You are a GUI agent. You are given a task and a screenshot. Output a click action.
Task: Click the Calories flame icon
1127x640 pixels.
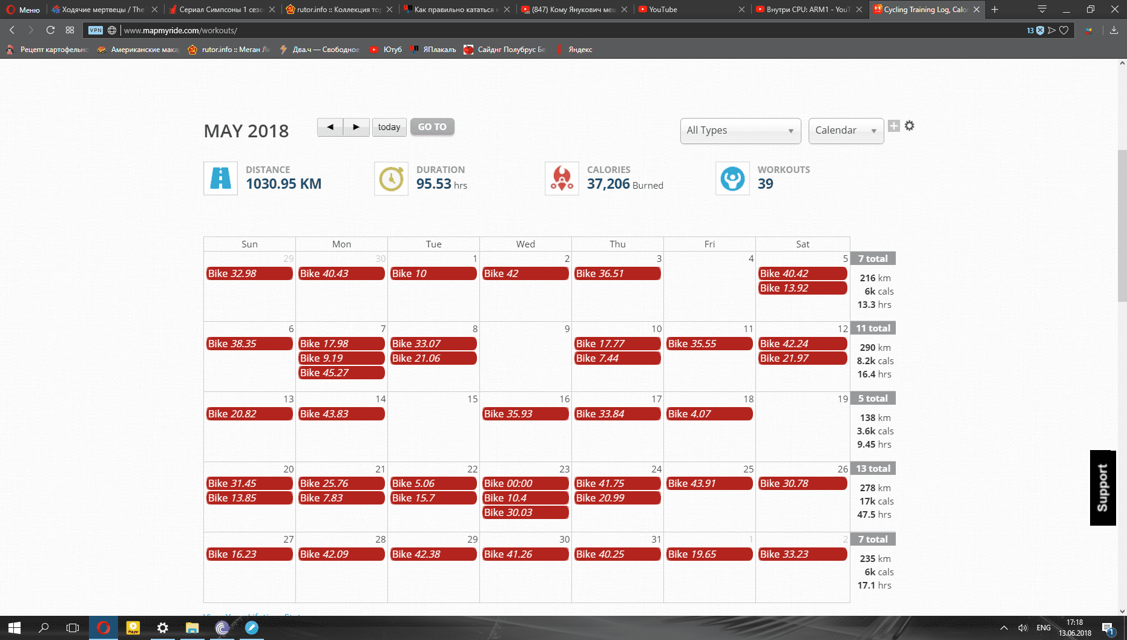562,178
